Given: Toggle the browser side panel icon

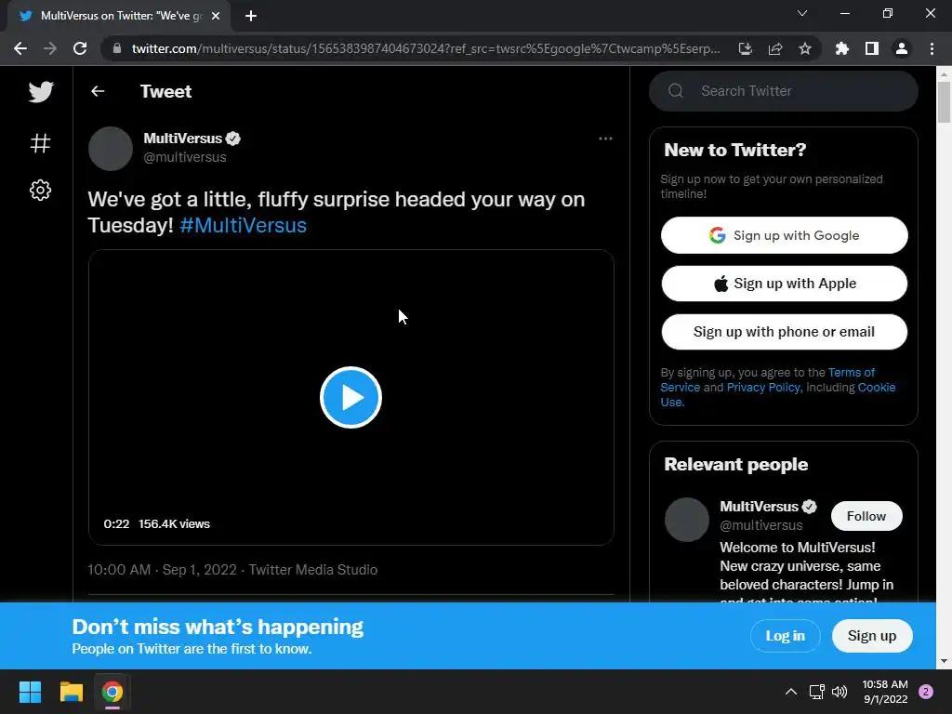Looking at the screenshot, I should click(872, 48).
